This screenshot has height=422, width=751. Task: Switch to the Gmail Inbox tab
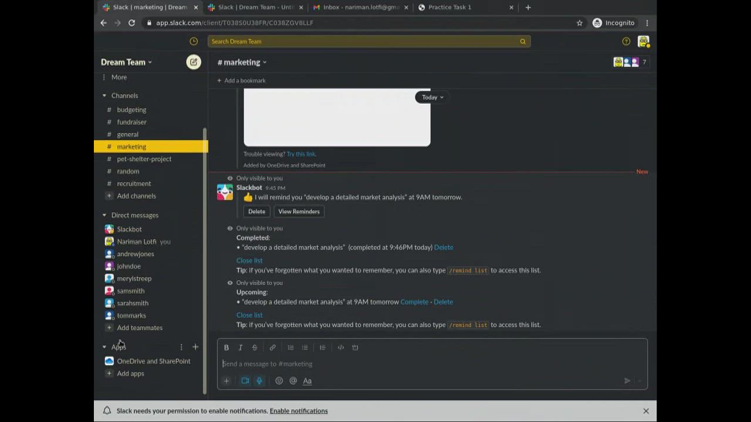[360, 7]
